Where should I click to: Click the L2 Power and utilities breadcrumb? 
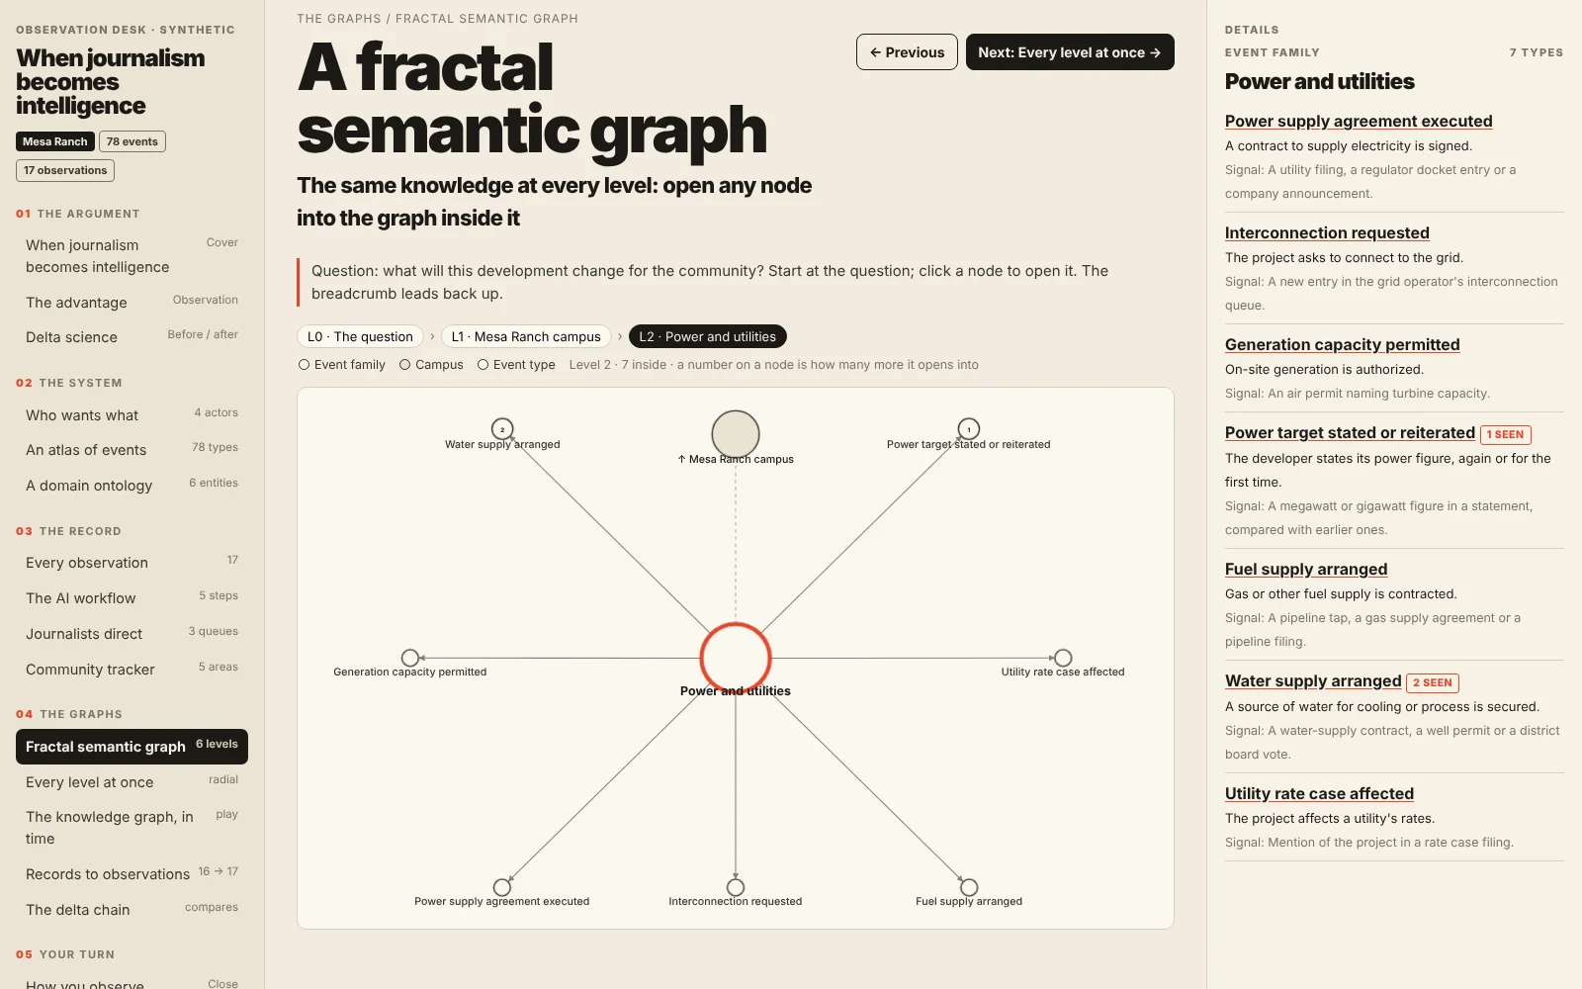pyautogui.click(x=708, y=337)
